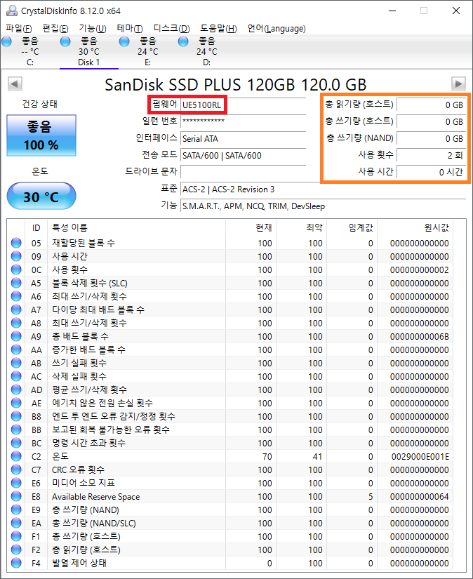The image size is (473, 579).
Task: Click the status icon for attribute C2
Action: [x=16, y=456]
